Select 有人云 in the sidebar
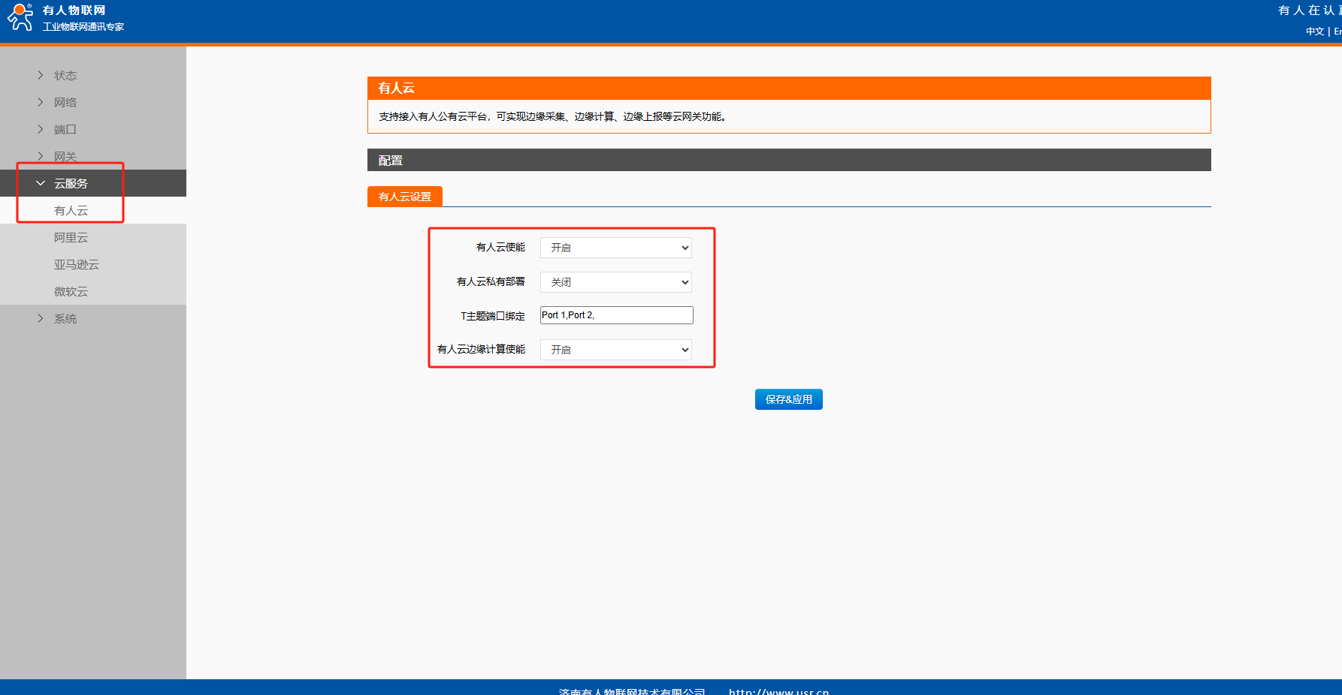Image resolution: width=1342 pixels, height=695 pixels. pyautogui.click(x=71, y=211)
